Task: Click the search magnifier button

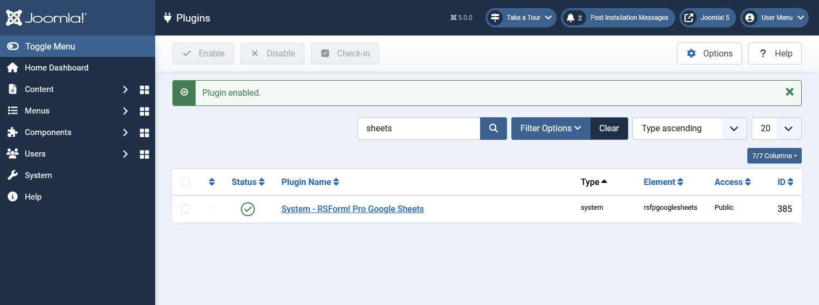Action: [494, 129]
